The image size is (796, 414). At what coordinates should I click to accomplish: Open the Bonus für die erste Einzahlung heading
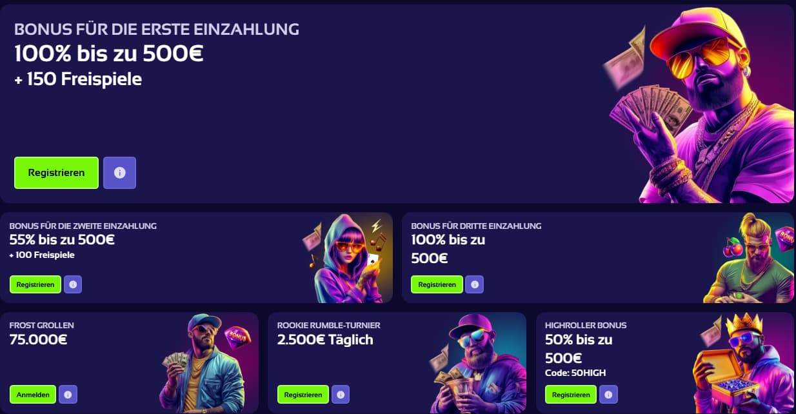point(157,29)
